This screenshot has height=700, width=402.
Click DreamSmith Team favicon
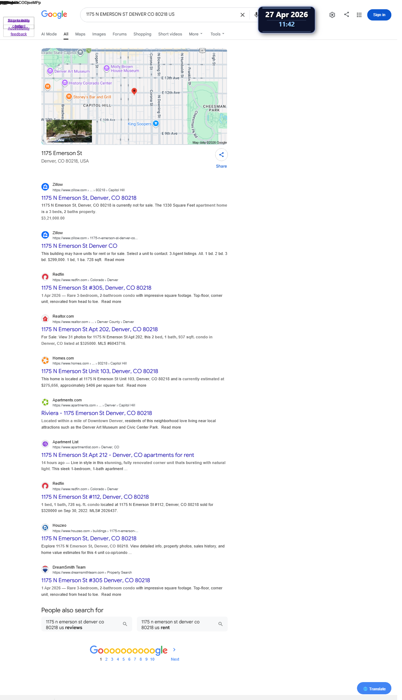pyautogui.click(x=45, y=569)
